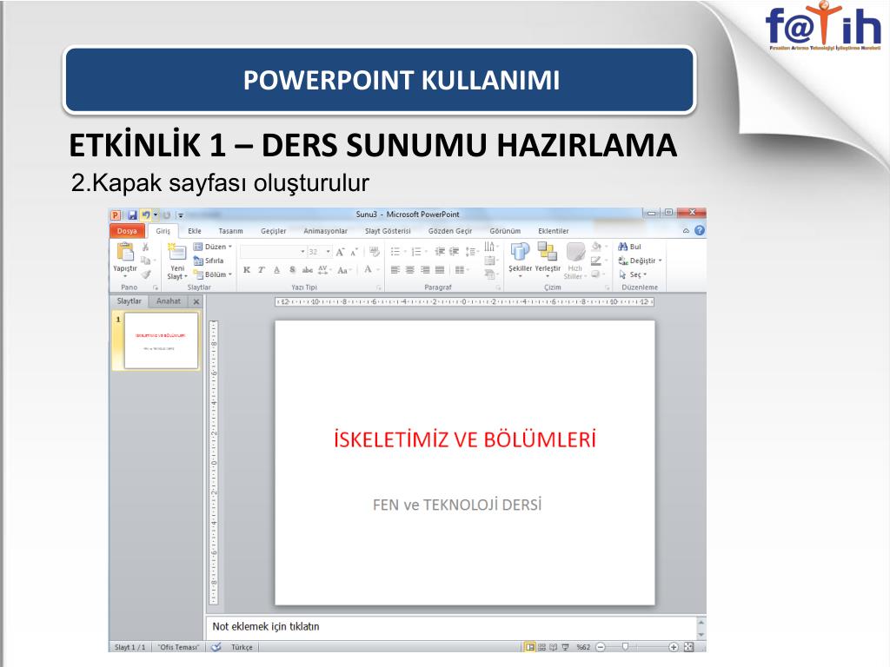Click the cut scissors icon
The image size is (890, 667).
(x=145, y=247)
